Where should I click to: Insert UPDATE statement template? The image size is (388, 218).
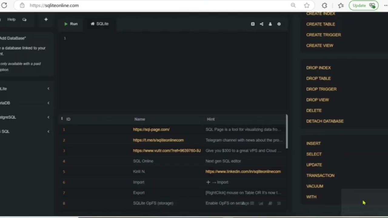click(x=314, y=165)
